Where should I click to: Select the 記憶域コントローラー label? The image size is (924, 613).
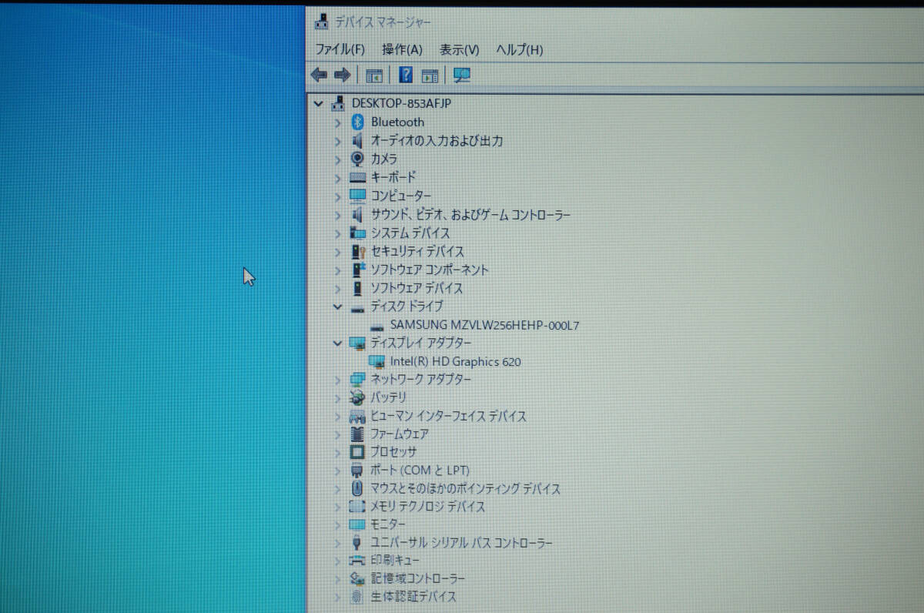(418, 578)
